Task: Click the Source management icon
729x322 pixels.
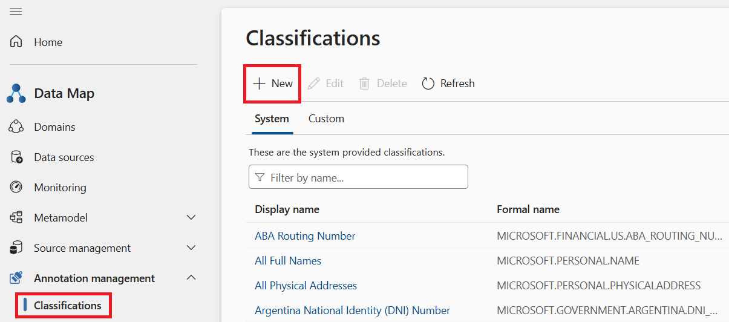Action: tap(16, 248)
